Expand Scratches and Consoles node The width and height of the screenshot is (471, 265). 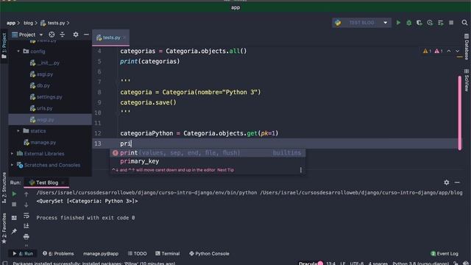pyautogui.click(x=12, y=165)
